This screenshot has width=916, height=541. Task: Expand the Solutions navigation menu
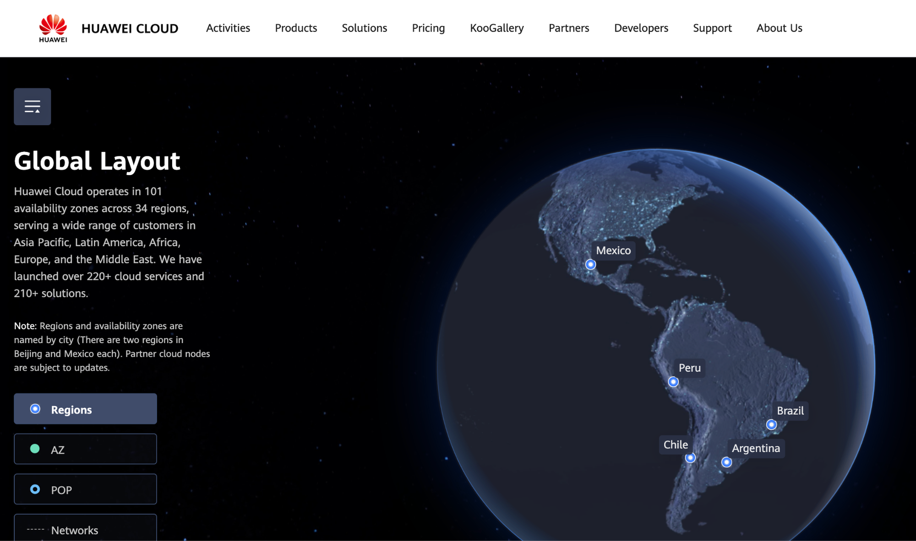click(x=364, y=28)
